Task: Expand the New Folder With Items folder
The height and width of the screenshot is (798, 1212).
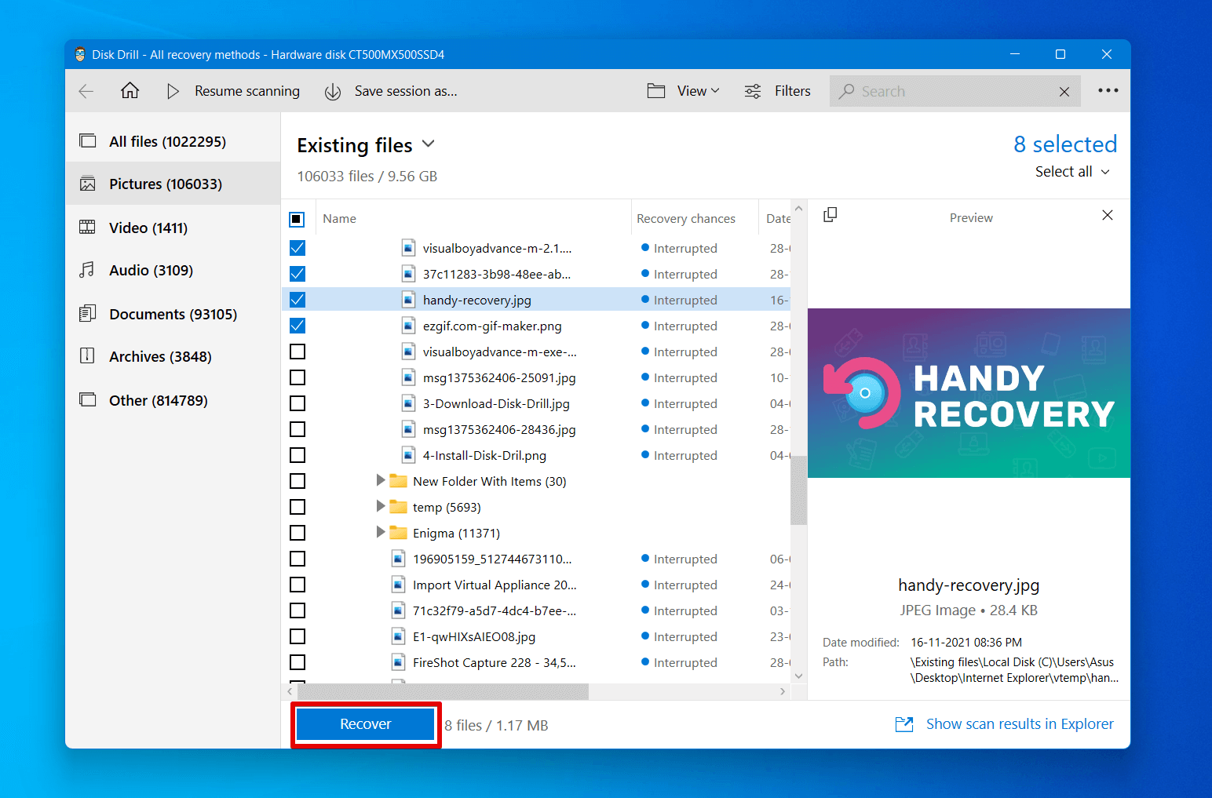Action: pos(380,480)
